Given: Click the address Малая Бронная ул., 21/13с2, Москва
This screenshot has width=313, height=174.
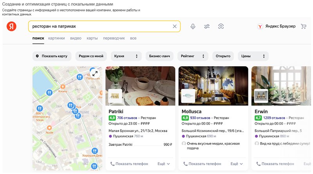Looking at the screenshot, I should click(x=138, y=131).
